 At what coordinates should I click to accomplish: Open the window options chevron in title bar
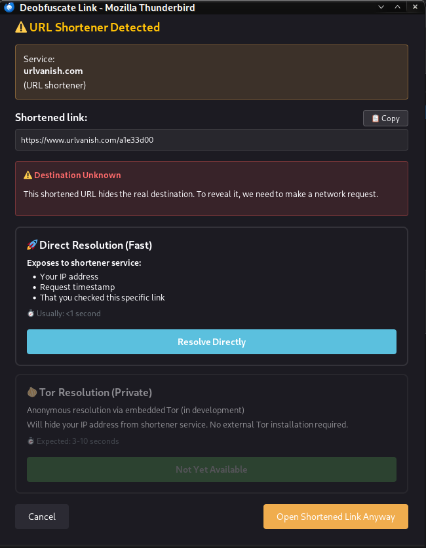coord(381,7)
